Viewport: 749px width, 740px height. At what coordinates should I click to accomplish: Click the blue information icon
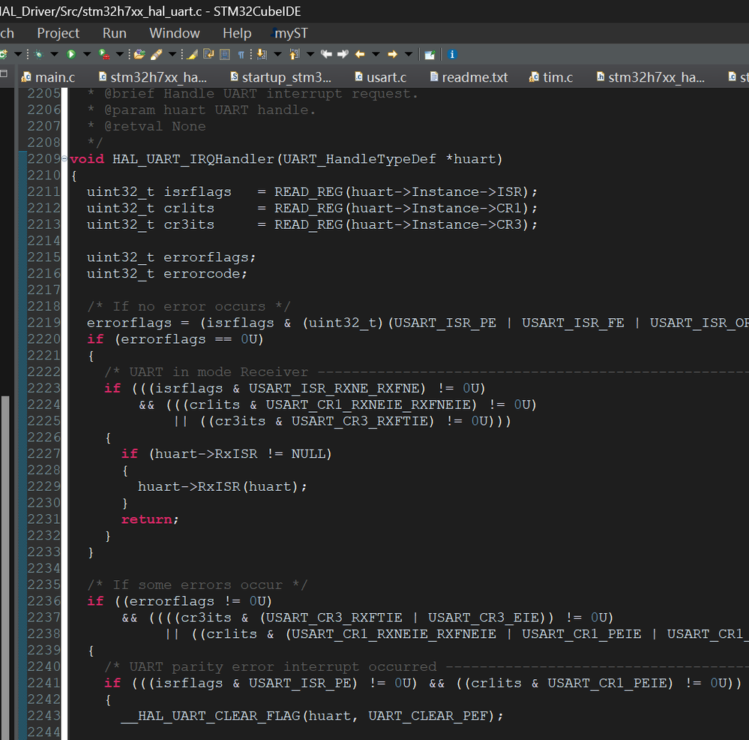point(452,54)
